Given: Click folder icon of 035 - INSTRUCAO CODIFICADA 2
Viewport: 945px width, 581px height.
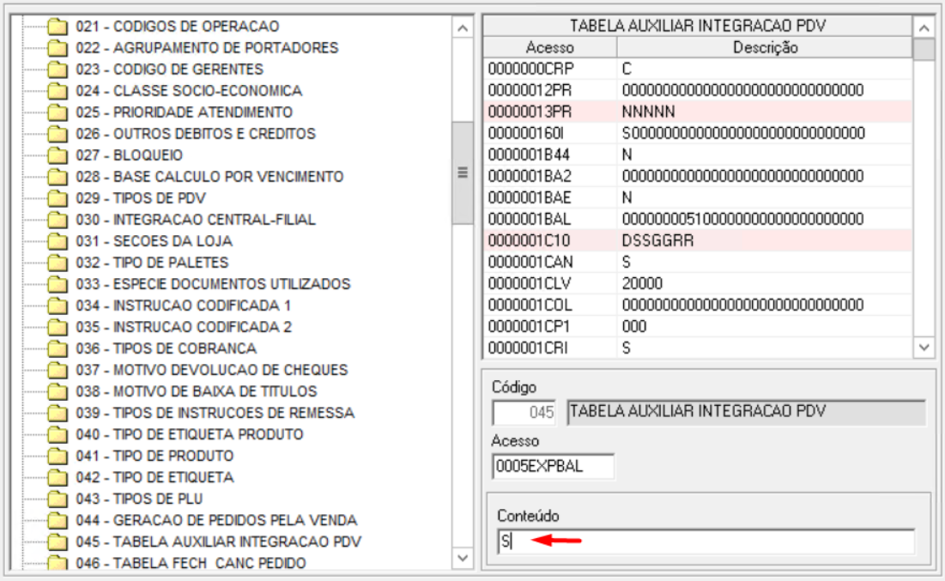Looking at the screenshot, I should pos(58,327).
